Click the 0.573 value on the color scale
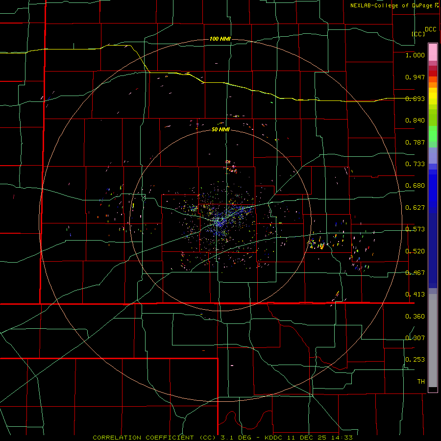Image resolution: width=441 pixels, height=441 pixels. [415, 229]
